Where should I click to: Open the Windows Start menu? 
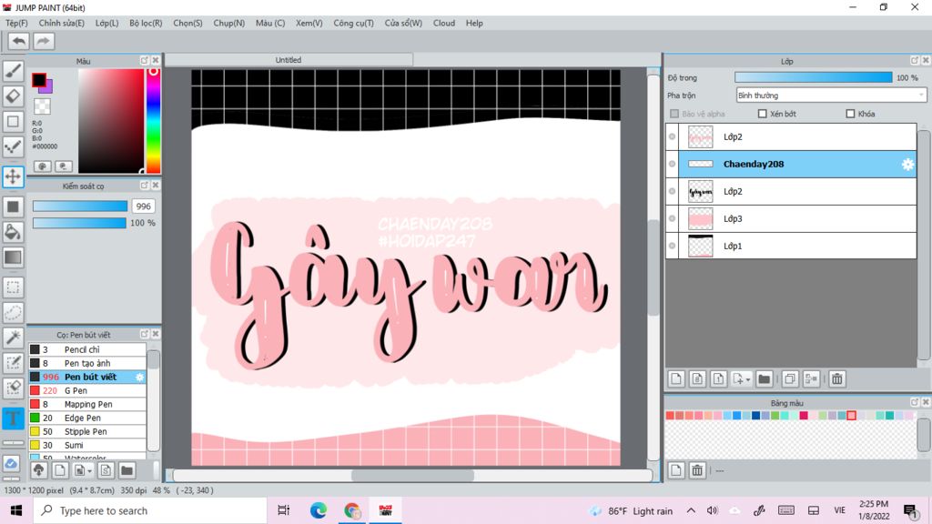[x=16, y=511]
